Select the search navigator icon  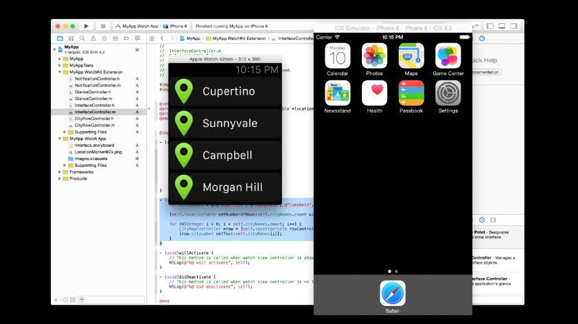[82, 38]
